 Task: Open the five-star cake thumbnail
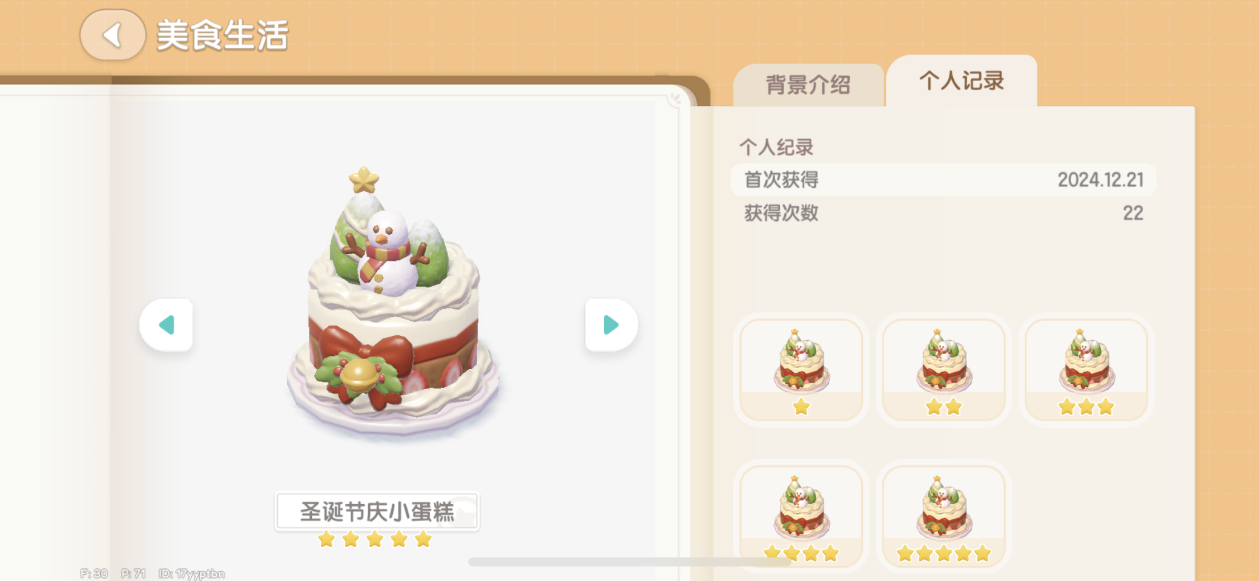coord(943,516)
